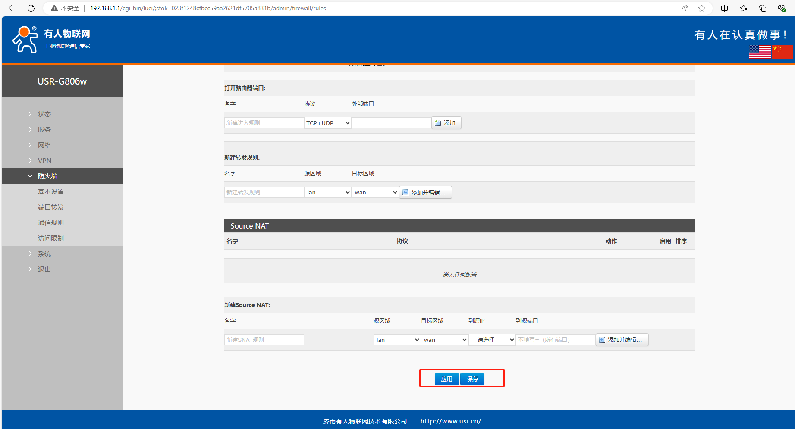Click 添加 button for router port
The width and height of the screenshot is (795, 429).
(446, 123)
